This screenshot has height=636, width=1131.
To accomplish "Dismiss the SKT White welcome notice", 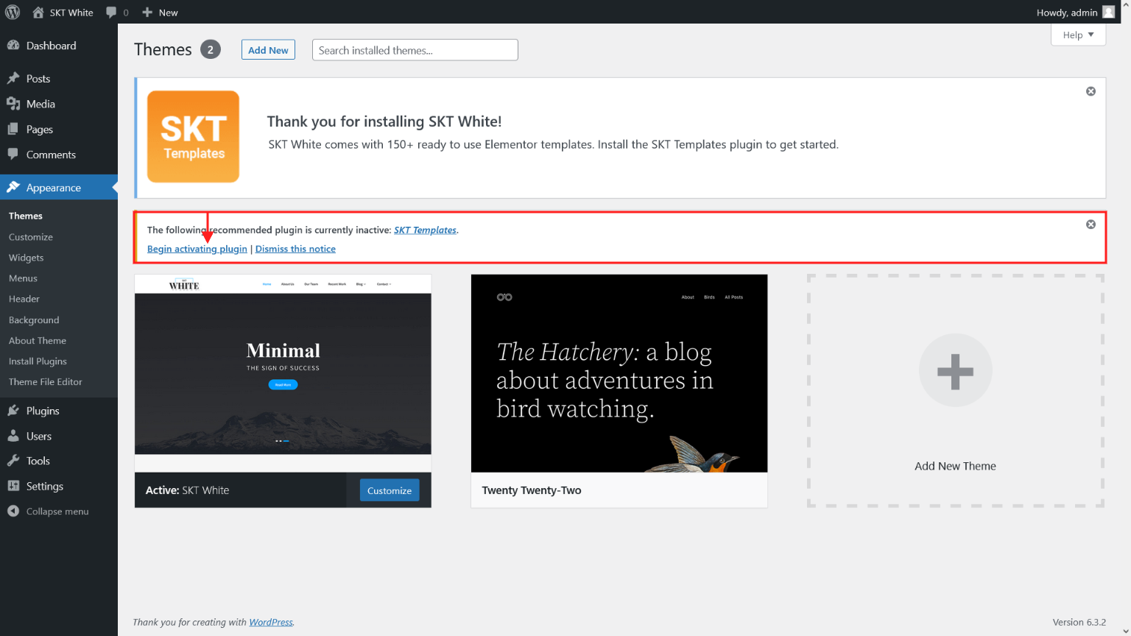I will 1091,91.
